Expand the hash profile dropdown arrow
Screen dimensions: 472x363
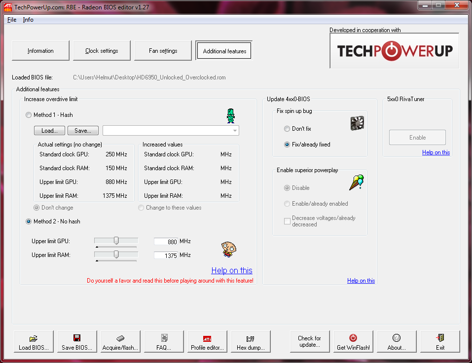(x=235, y=131)
